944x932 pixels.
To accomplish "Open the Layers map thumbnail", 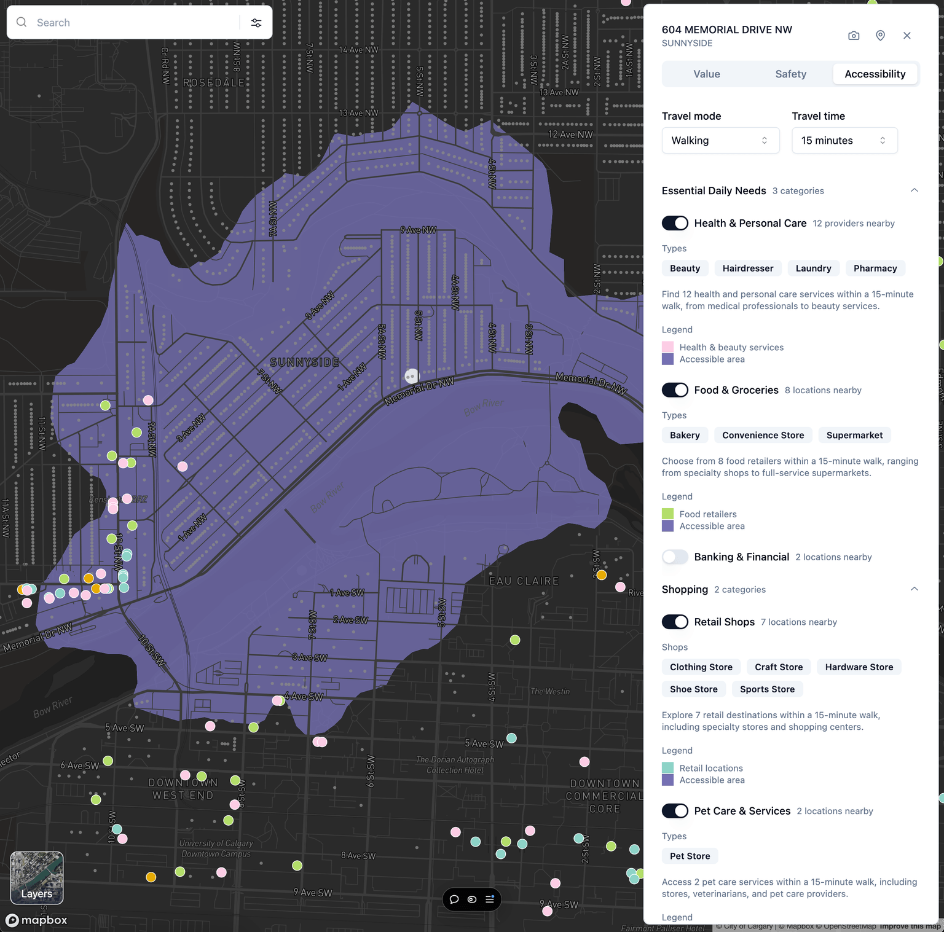I will pyautogui.click(x=37, y=878).
